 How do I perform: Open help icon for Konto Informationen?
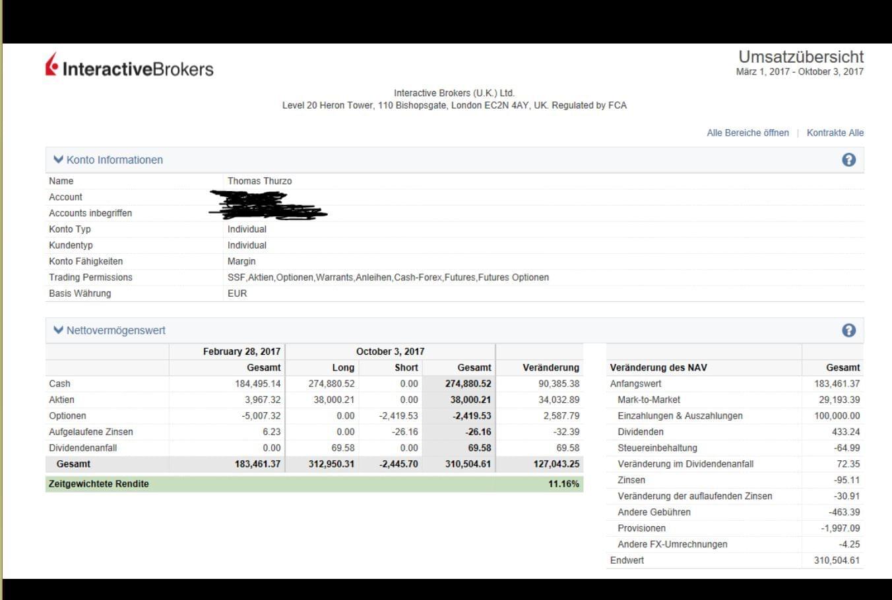click(x=848, y=160)
